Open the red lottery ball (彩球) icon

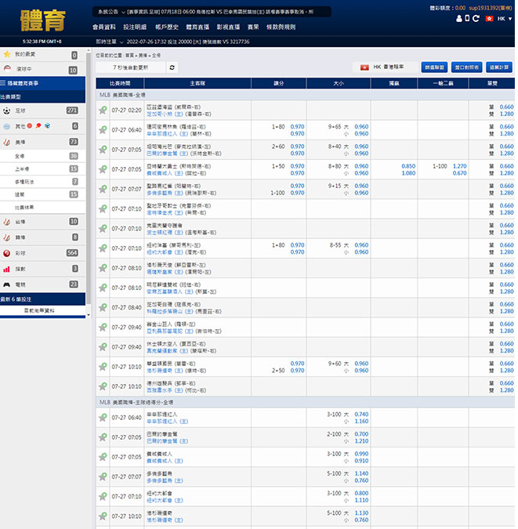7,253
